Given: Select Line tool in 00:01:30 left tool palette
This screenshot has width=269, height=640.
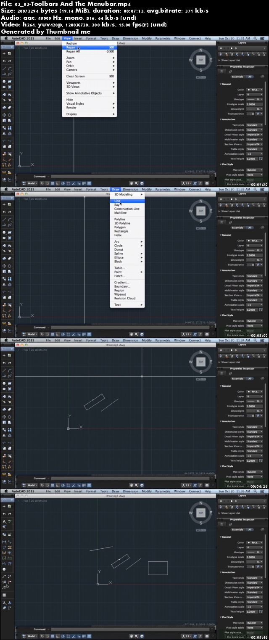Looking at the screenshot, I should point(4,68).
